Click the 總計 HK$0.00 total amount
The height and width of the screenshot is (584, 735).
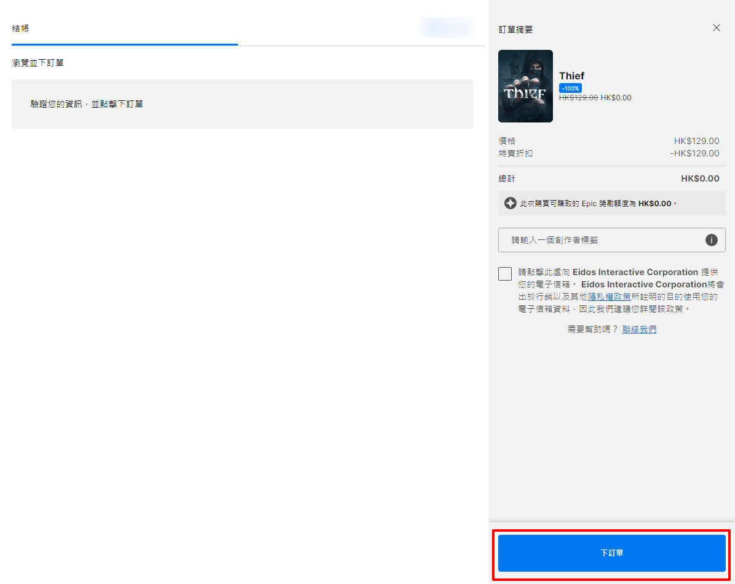coord(700,178)
